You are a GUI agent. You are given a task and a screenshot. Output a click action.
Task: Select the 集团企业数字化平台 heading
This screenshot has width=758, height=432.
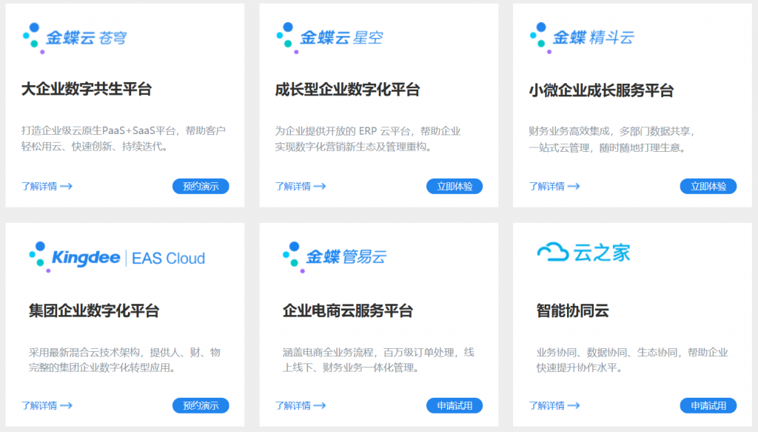(x=94, y=310)
